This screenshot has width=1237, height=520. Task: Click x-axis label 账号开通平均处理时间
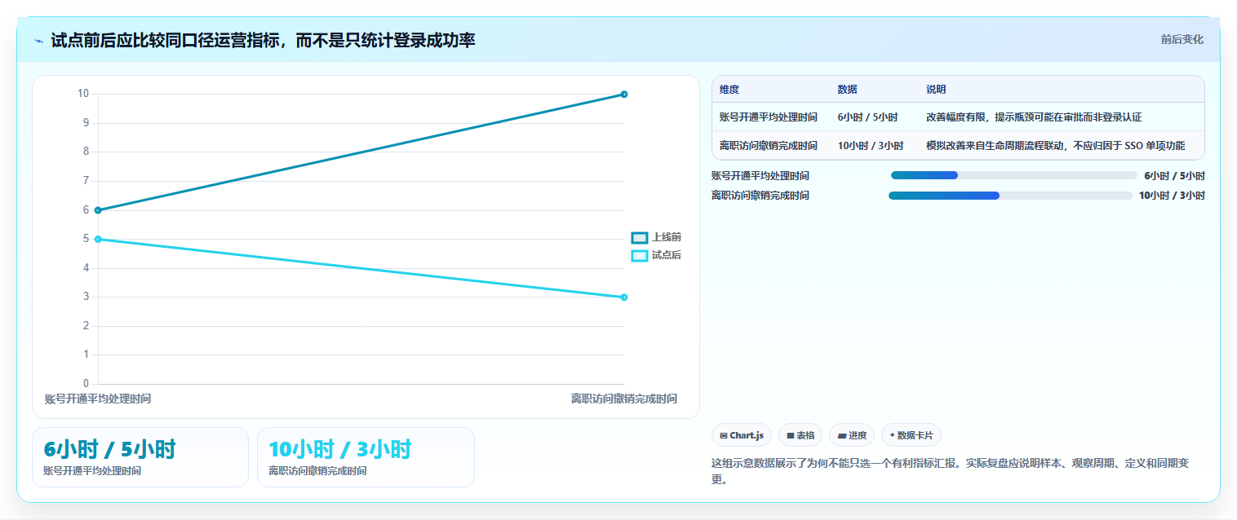point(98,399)
